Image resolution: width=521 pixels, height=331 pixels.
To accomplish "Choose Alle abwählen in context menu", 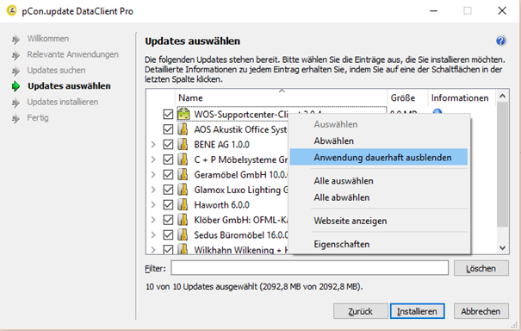I will (379, 197).
